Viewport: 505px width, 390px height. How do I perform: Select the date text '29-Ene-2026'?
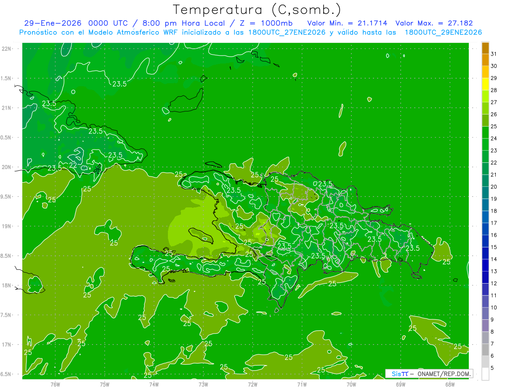point(52,23)
